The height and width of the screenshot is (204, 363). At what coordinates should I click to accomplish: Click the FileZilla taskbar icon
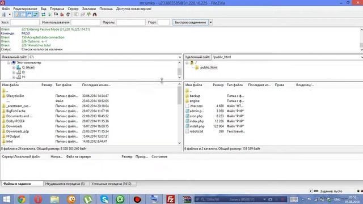[170, 199]
